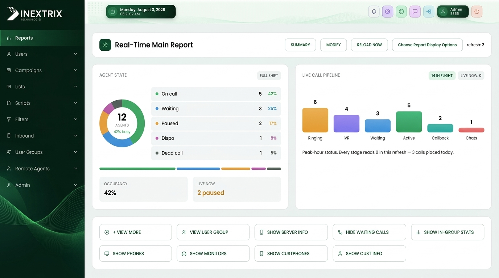Click the Real-Time Main Report asterisk icon

105,45
